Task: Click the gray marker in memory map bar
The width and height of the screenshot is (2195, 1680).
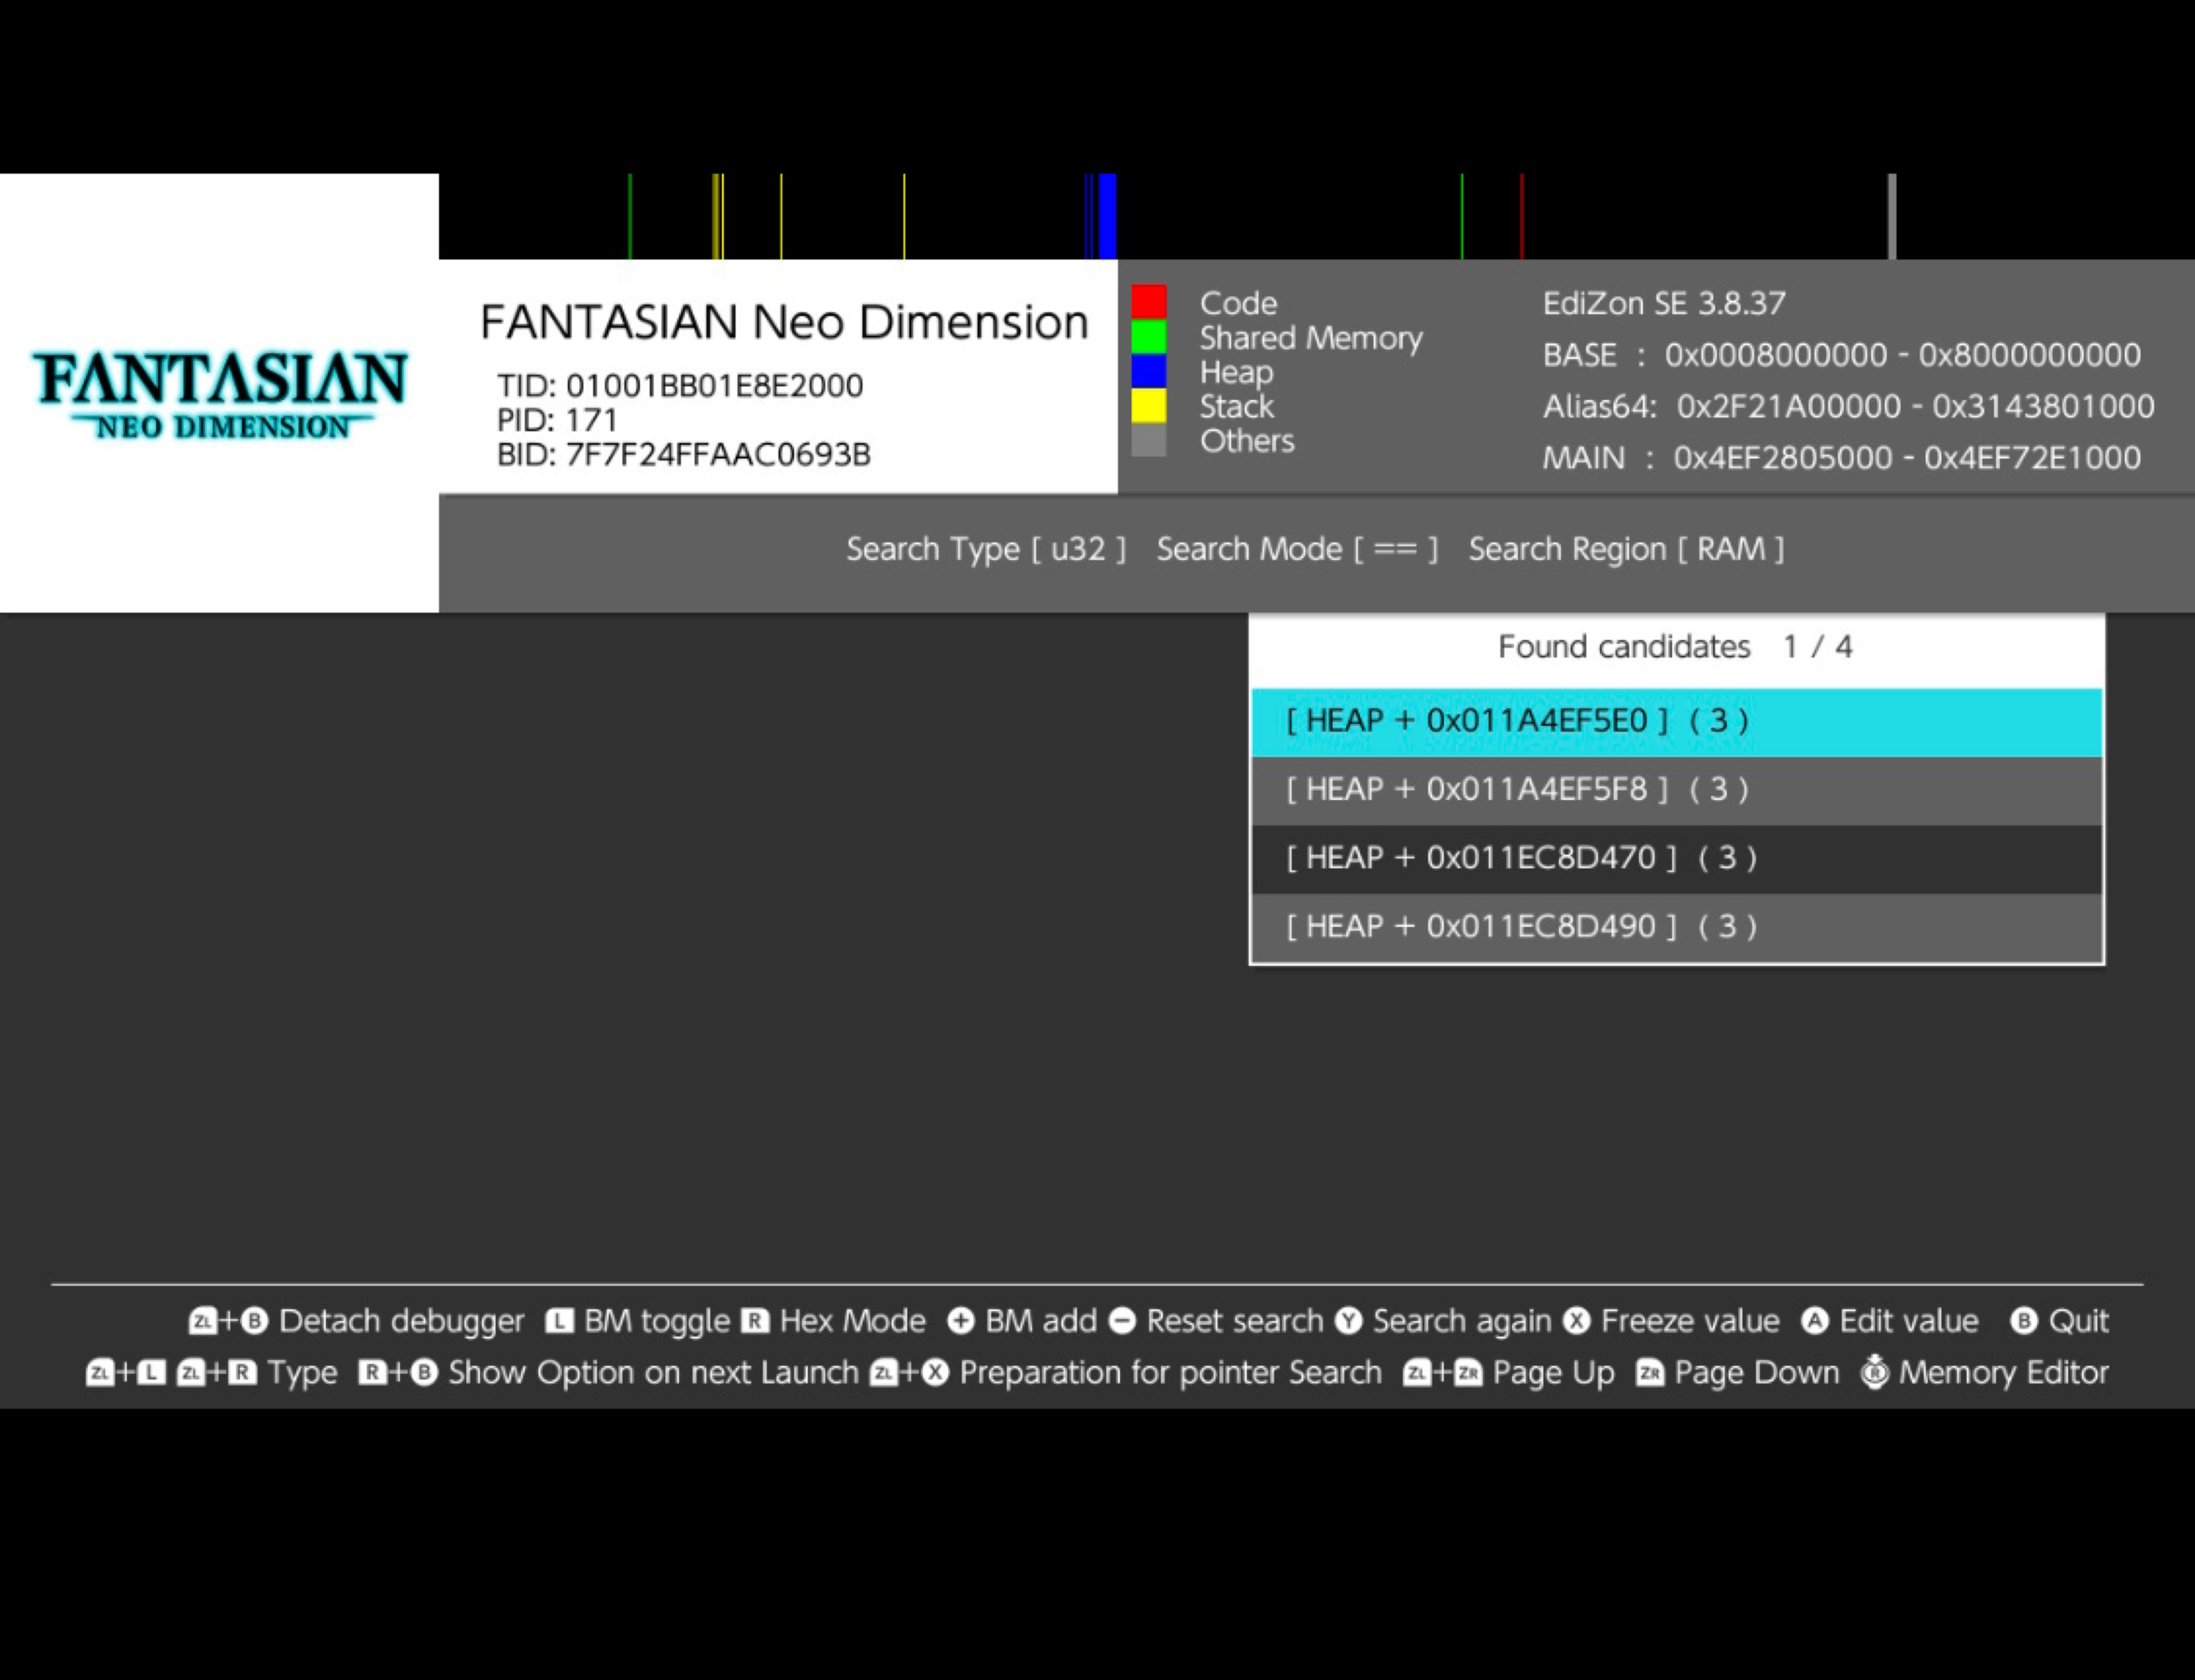Action: (1892, 217)
